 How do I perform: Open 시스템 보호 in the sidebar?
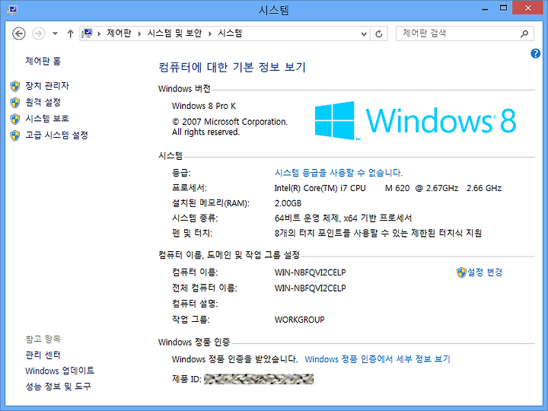(x=47, y=119)
